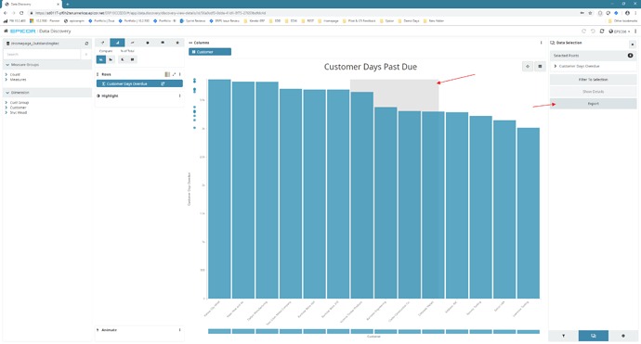Screen dimensions: 641x344
Task: Select the first chart type icon in the toolbar
Action: [x=102, y=43]
